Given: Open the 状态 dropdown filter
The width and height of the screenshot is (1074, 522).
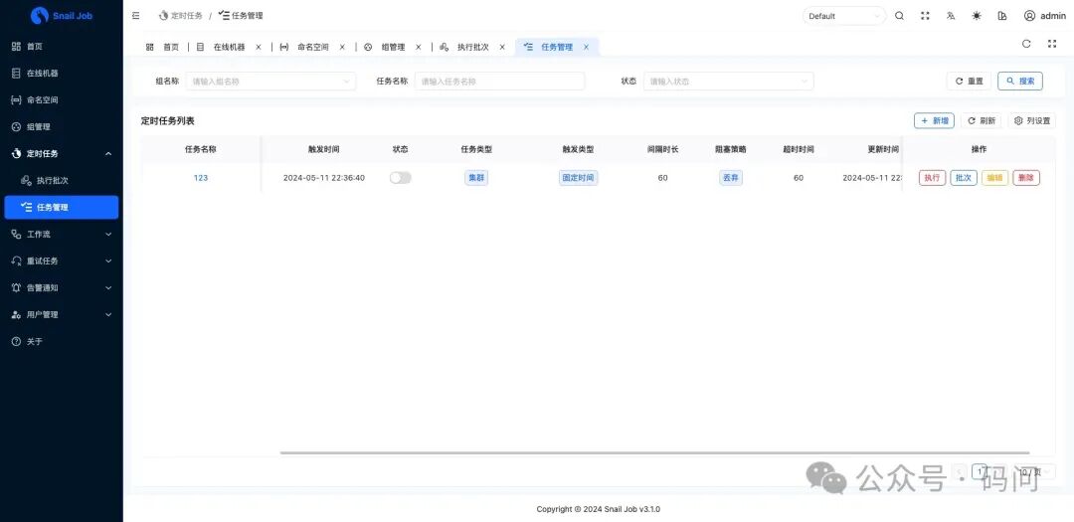Looking at the screenshot, I should coord(728,81).
